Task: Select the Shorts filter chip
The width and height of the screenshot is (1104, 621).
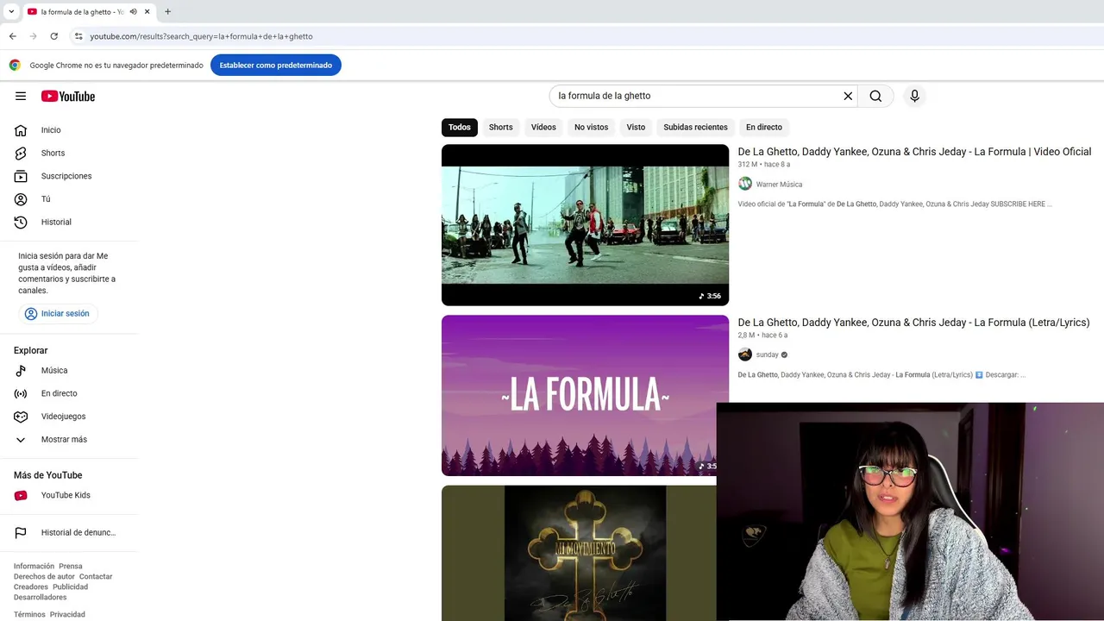Action: tap(501, 127)
